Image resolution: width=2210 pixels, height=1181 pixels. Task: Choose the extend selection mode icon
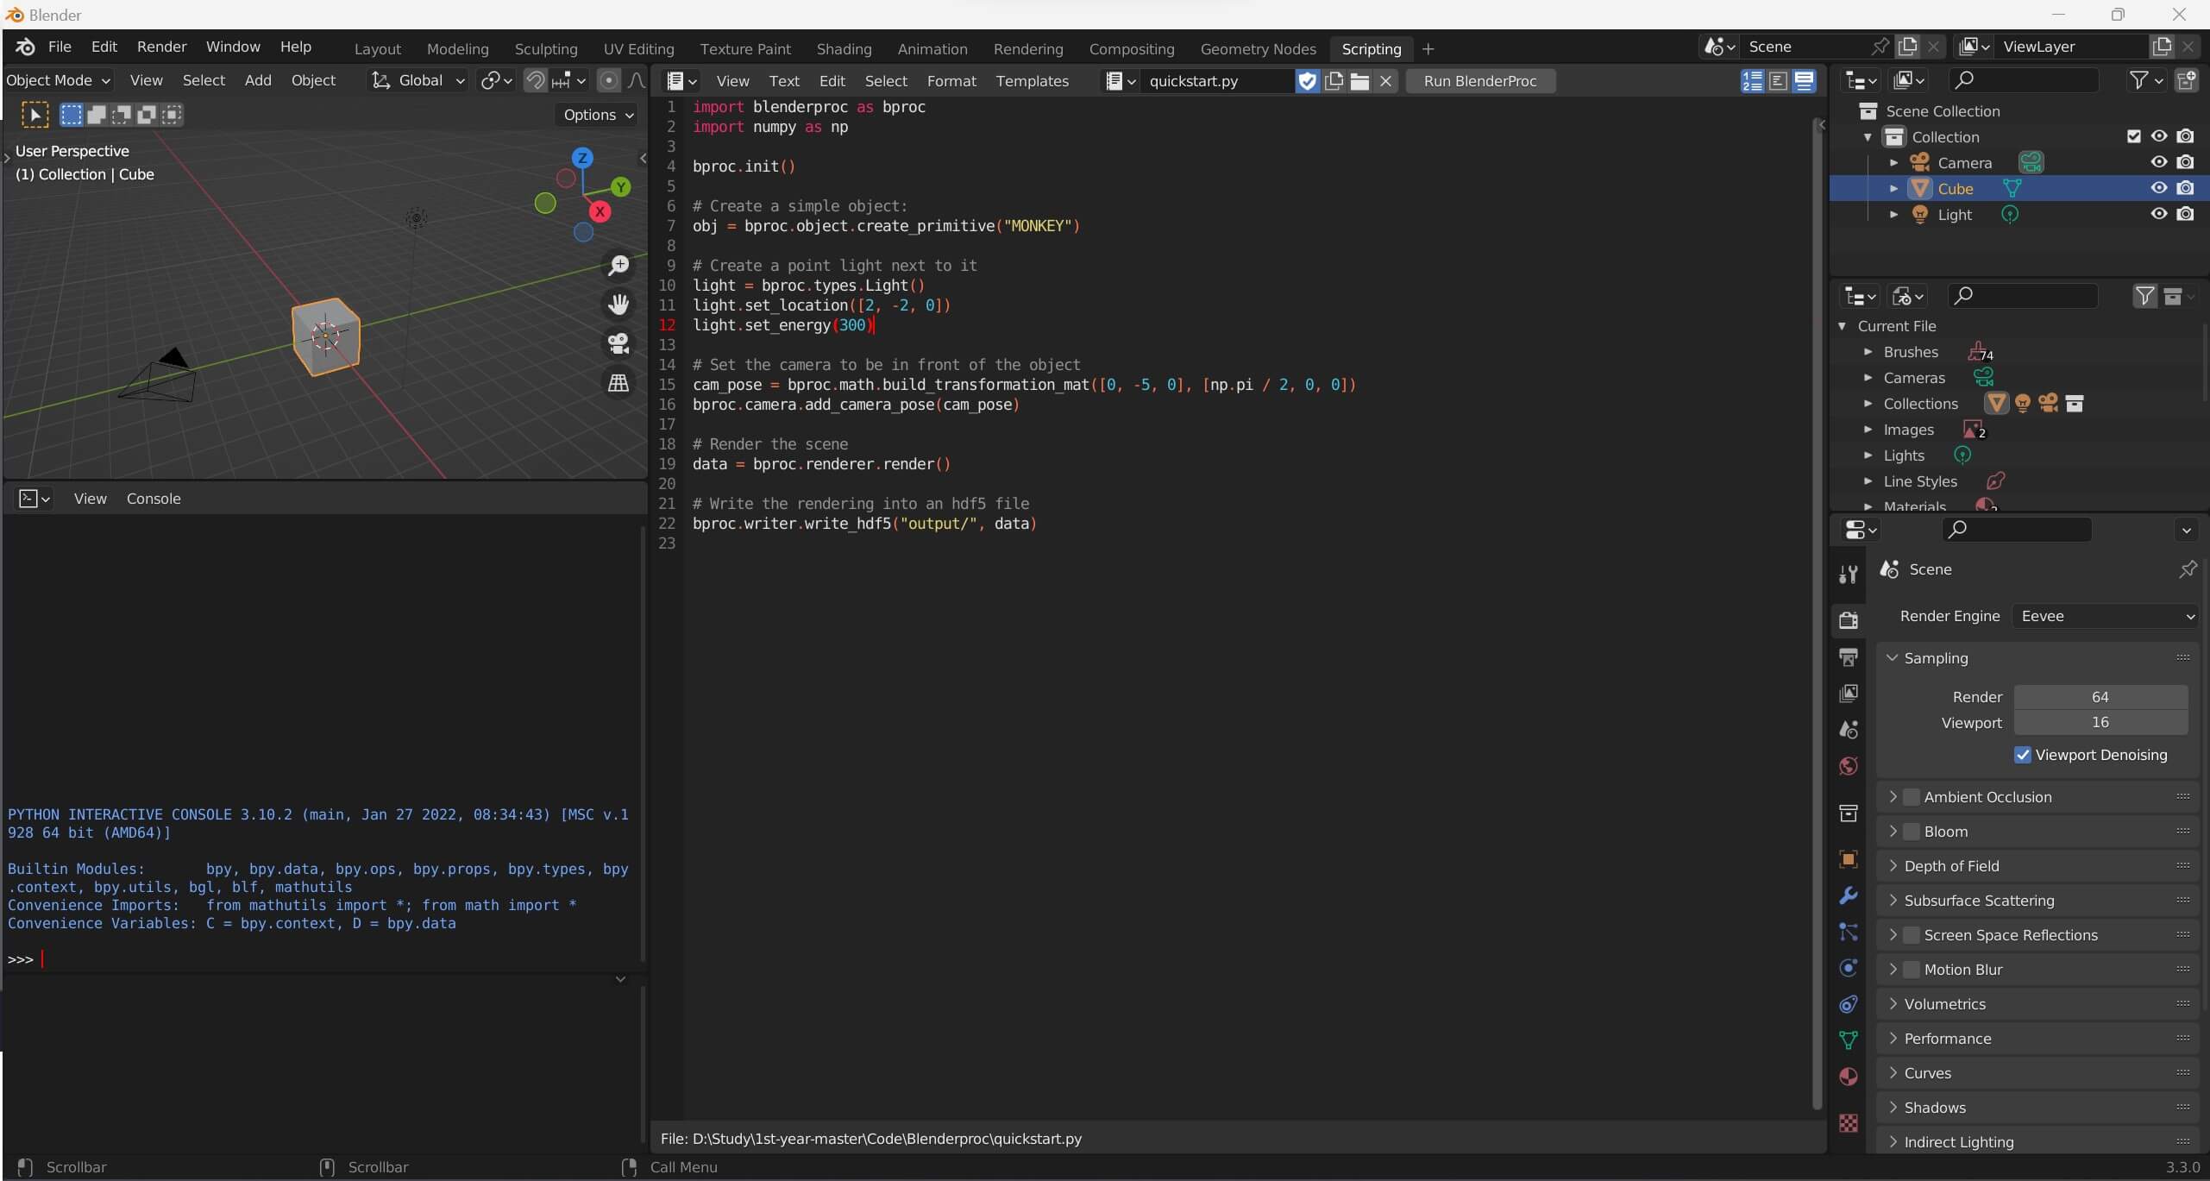tap(97, 115)
